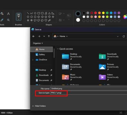This screenshot has height=115, width=127.
Task: Choose the Rounded rectangle shape
Action: [42, 13]
